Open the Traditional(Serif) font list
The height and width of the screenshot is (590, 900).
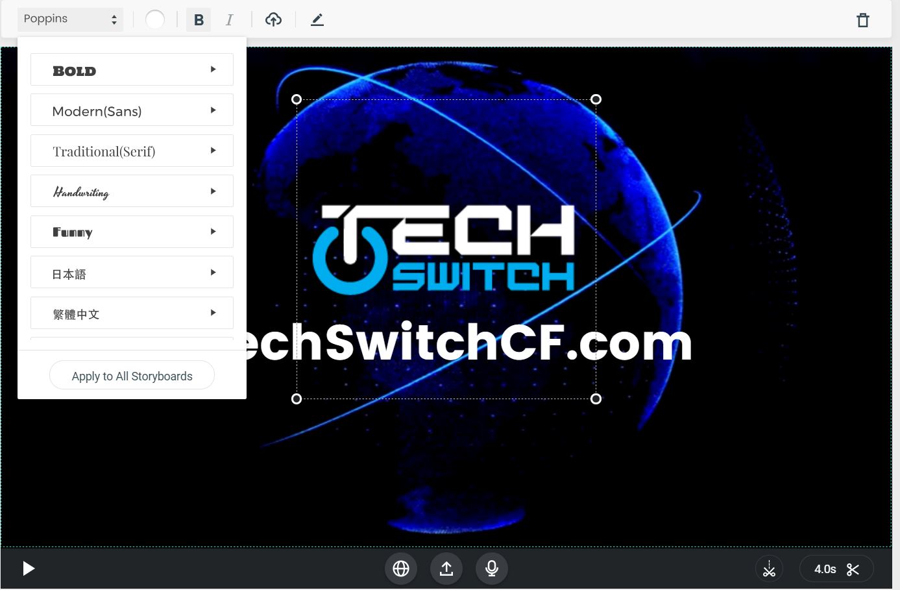[132, 151]
